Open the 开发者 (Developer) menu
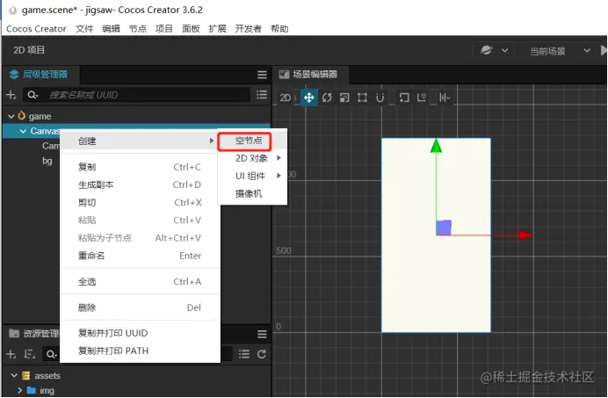 click(x=248, y=29)
